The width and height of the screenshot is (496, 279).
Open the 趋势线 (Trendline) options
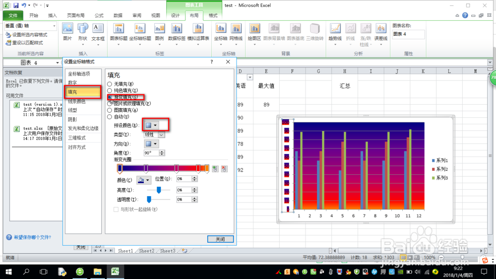335,34
